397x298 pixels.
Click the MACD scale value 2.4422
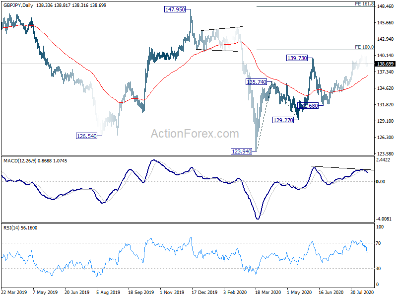click(x=383, y=160)
